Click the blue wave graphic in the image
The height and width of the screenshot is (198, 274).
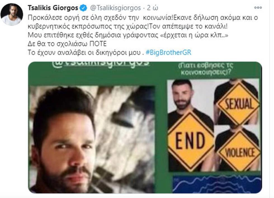[217, 184]
